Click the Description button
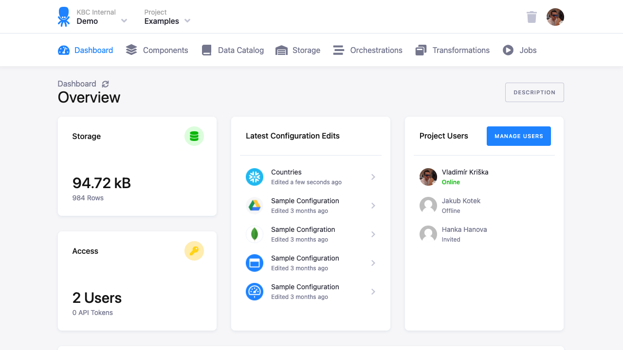The height and width of the screenshot is (350, 623). (534, 92)
